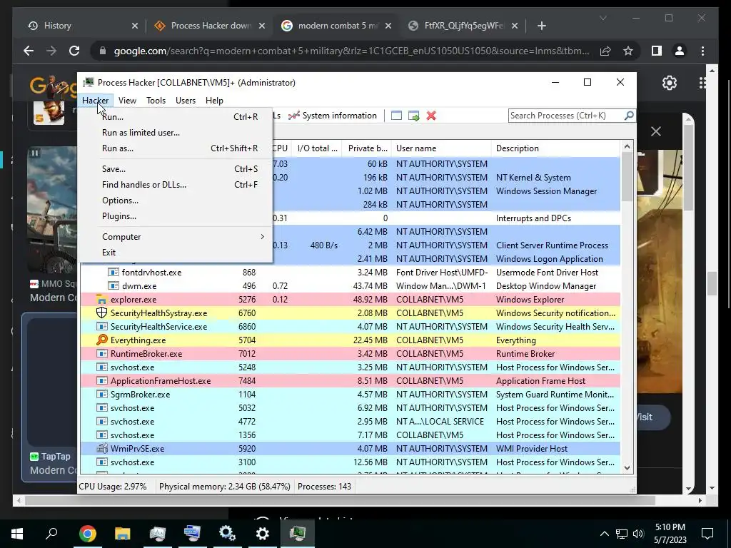Choose Save... from Hacker menu

[175, 169]
